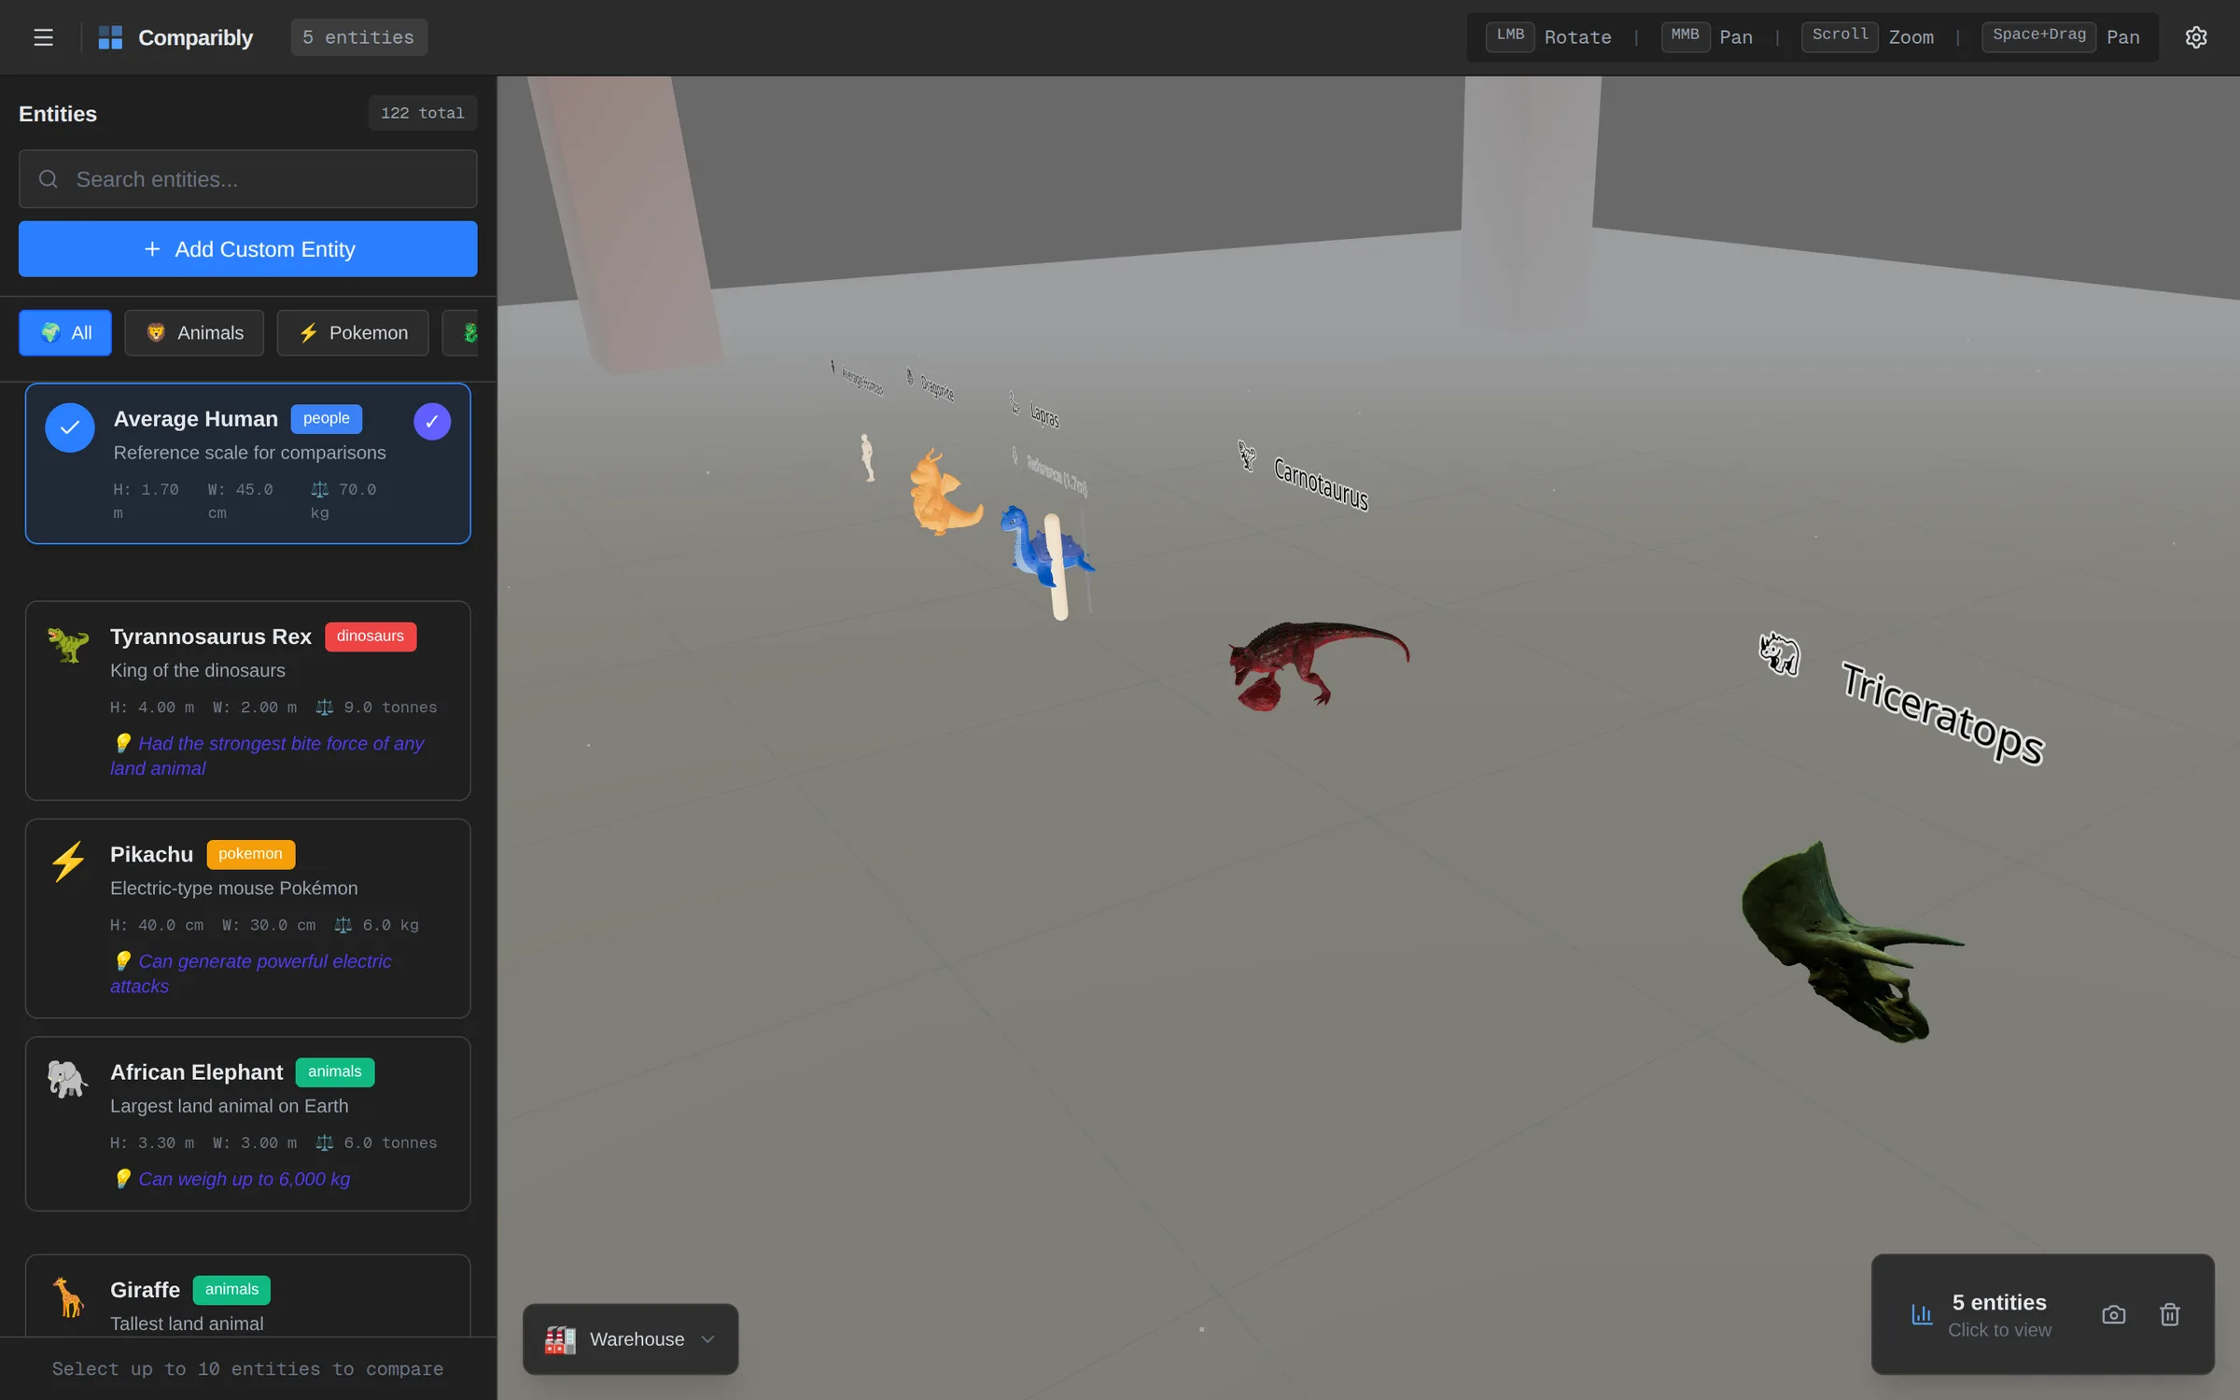The width and height of the screenshot is (2240, 1400).
Task: Toggle the purple checkmark on Average Human
Action: pyautogui.click(x=432, y=422)
